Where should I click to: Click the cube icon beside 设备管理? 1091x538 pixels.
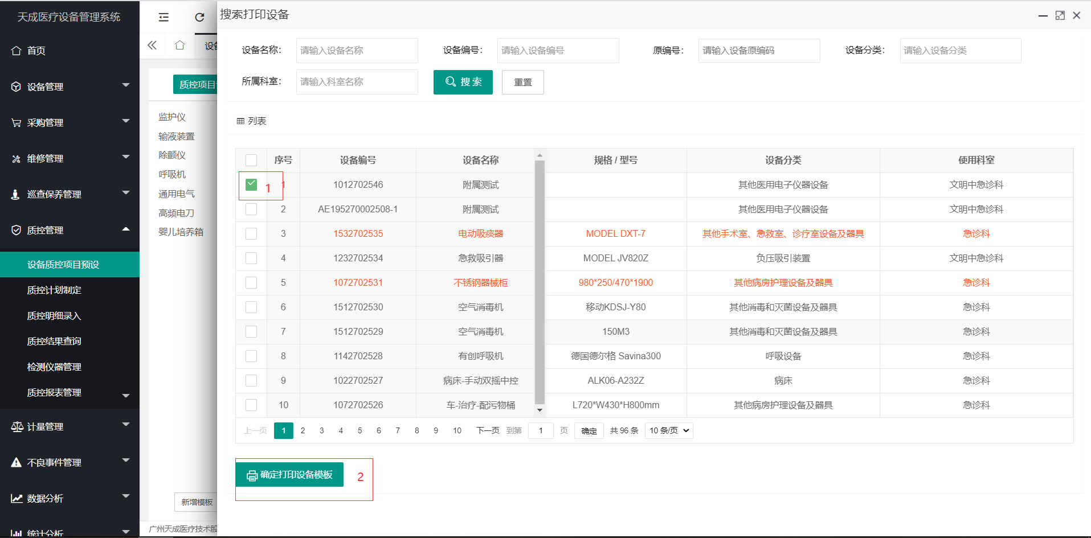(x=17, y=87)
